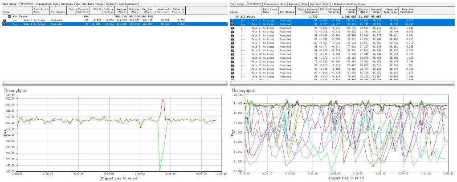This screenshot has height=182, width=457.
Task: Click Pair 1 icon in right window
Action: pyautogui.click(x=233, y=20)
